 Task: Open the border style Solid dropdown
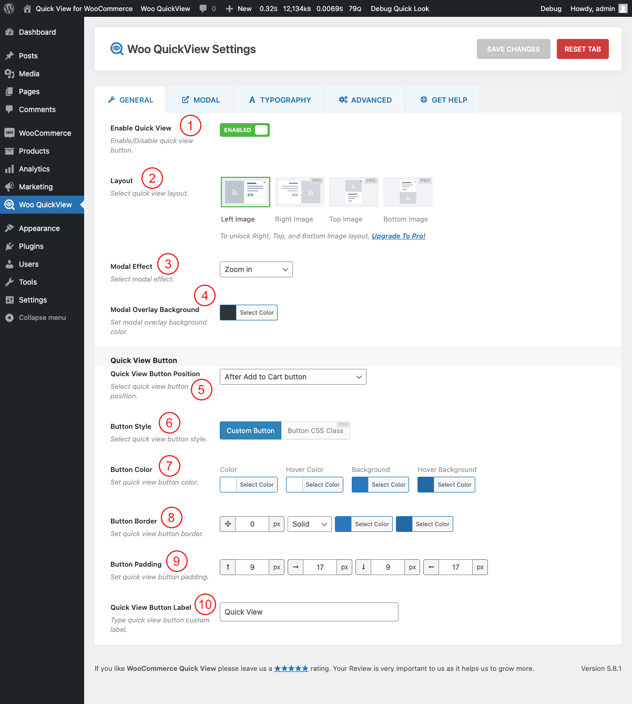coord(310,524)
